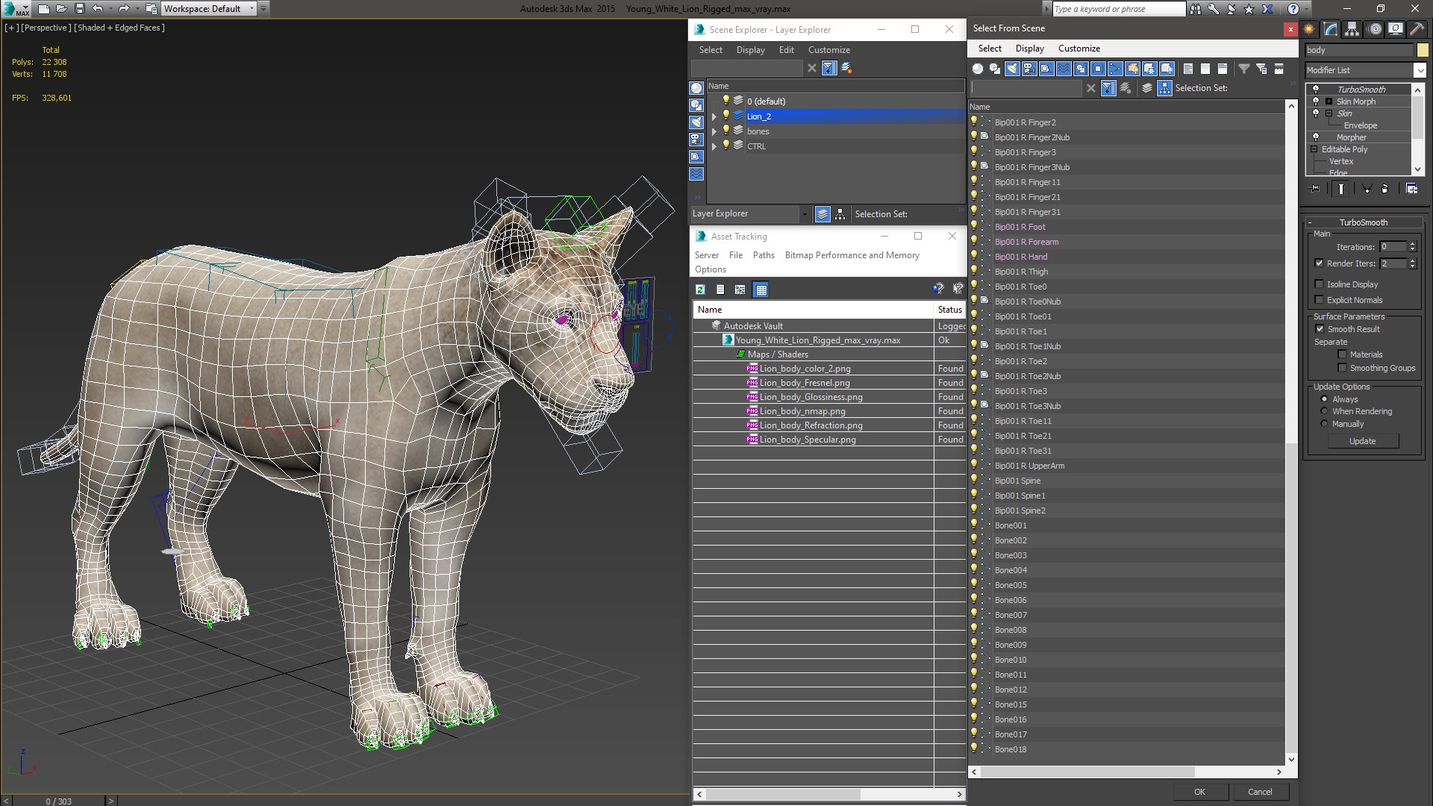Toggle Display Helpers filter in Select From Scene
The height and width of the screenshot is (806, 1433).
[1046, 69]
